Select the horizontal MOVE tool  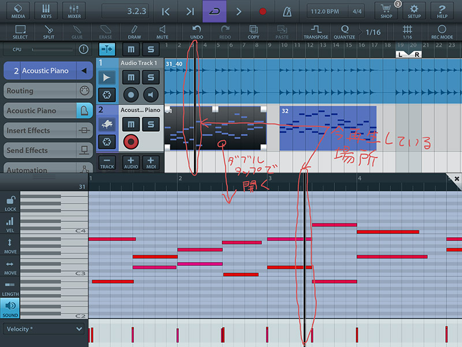10,267
